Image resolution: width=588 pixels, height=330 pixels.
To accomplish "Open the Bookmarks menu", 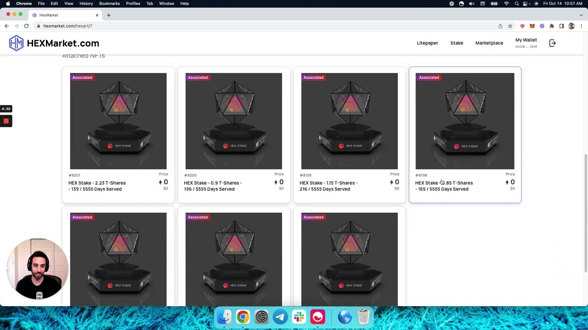I will [x=109, y=4].
